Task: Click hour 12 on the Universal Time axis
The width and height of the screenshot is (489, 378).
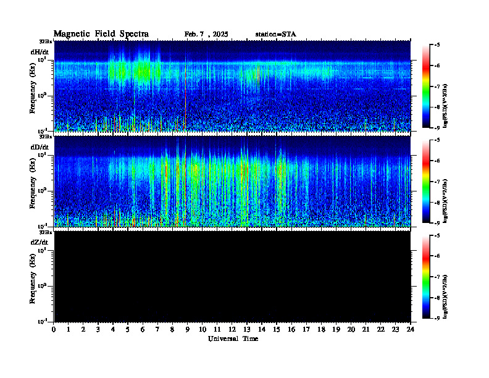Action: click(232, 330)
